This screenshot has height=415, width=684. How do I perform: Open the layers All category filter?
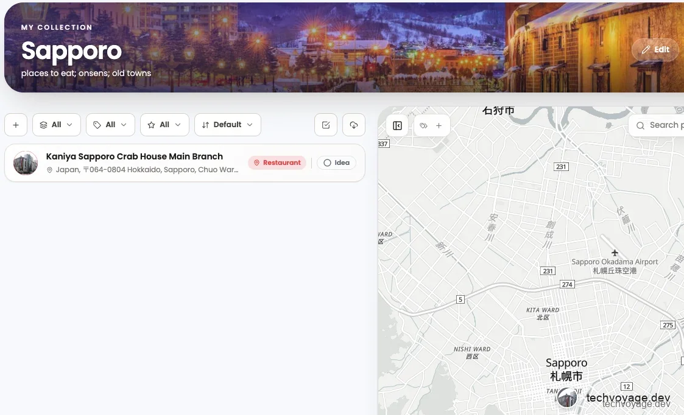point(56,125)
